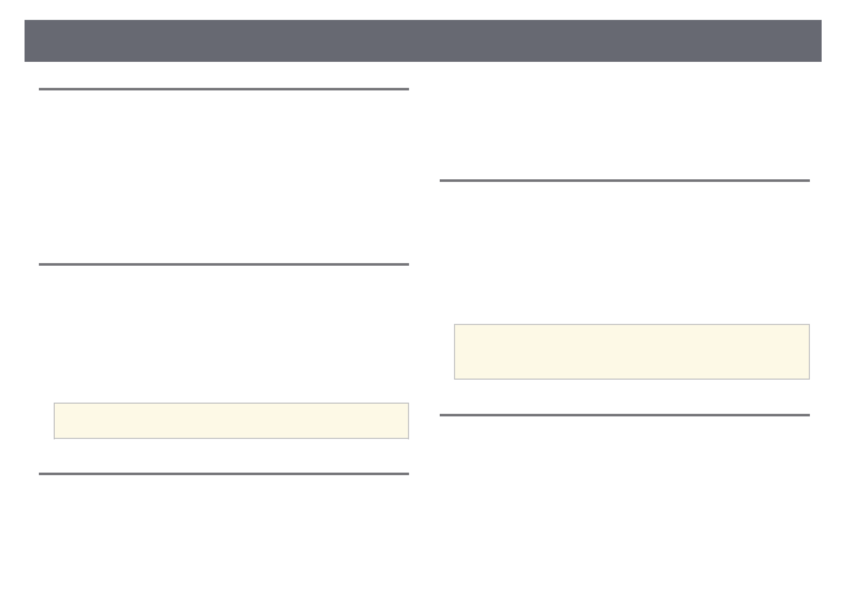Click the lowest divider line in left column
Viewport: 861px width, 608px height.
tap(223, 474)
